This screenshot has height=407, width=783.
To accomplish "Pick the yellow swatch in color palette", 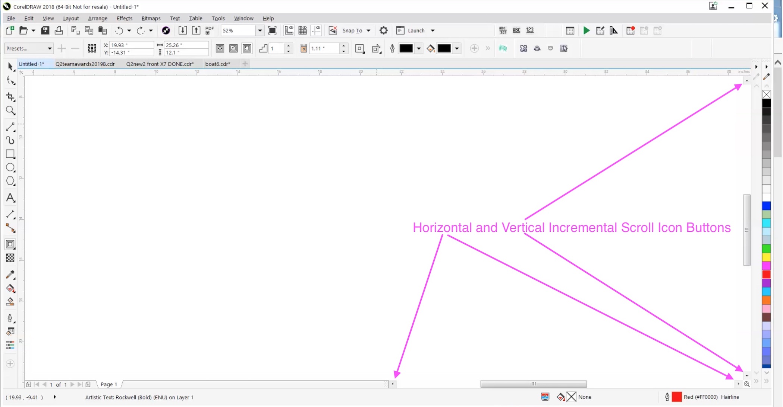I will coord(766,257).
